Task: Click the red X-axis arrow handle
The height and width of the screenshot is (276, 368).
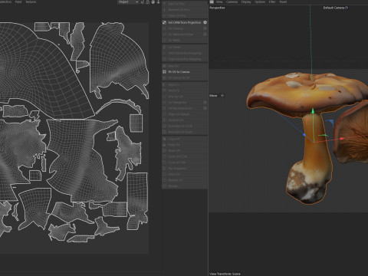Action: pos(342,139)
